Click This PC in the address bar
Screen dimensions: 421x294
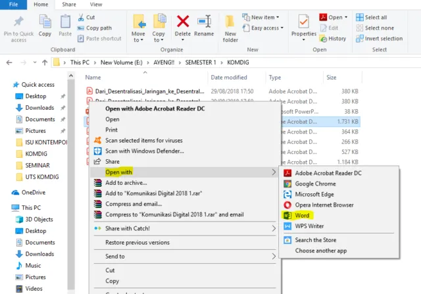(80, 62)
